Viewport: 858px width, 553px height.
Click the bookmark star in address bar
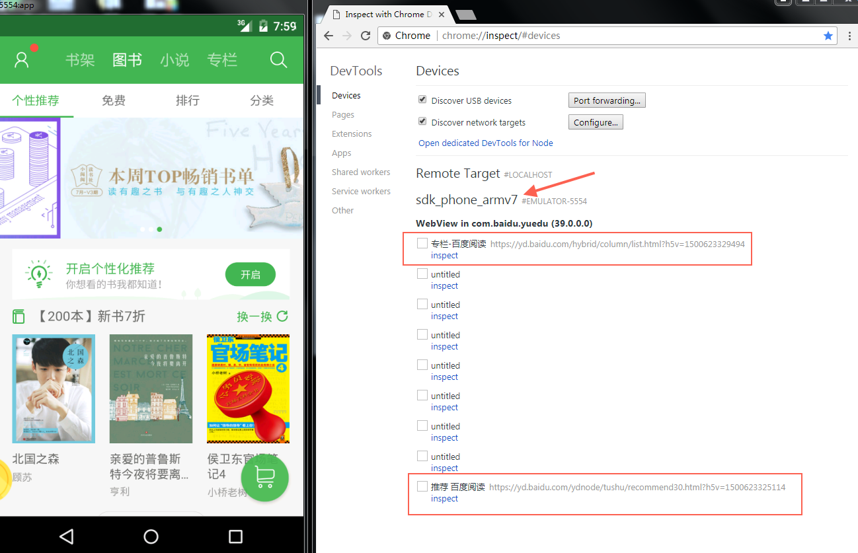tap(828, 36)
